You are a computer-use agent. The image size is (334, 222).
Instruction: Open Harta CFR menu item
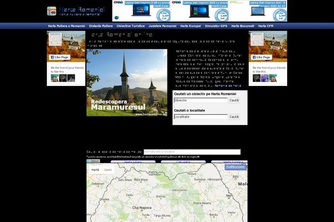pyautogui.click(x=266, y=26)
